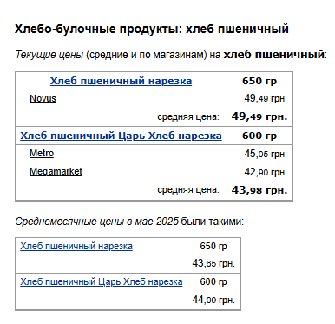Click the page heading 'Хлебо-булочные продукты: хлеб пшеничный'
Image resolution: width=335 pixels, height=324 pixels.
(x=152, y=29)
